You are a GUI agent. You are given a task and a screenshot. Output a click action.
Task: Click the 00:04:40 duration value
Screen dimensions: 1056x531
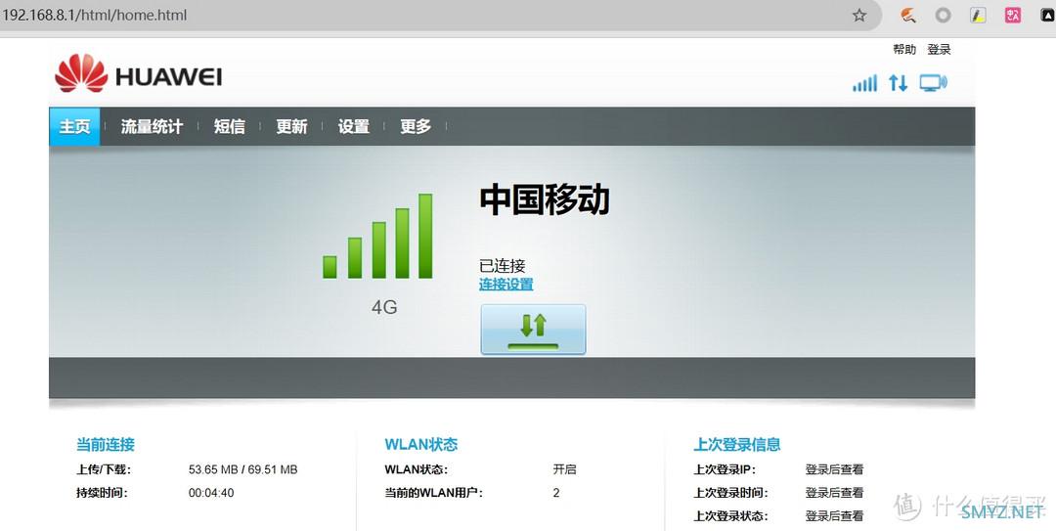(x=211, y=493)
